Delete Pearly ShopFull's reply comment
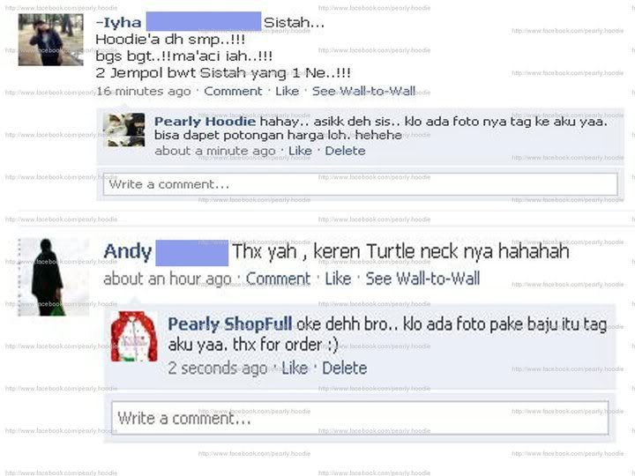This screenshot has width=635, height=476. pyautogui.click(x=345, y=368)
